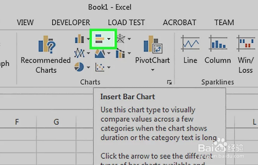The height and width of the screenshot is (165, 258).
Task: Open the Charts dialog launcher
Action: click(x=169, y=82)
